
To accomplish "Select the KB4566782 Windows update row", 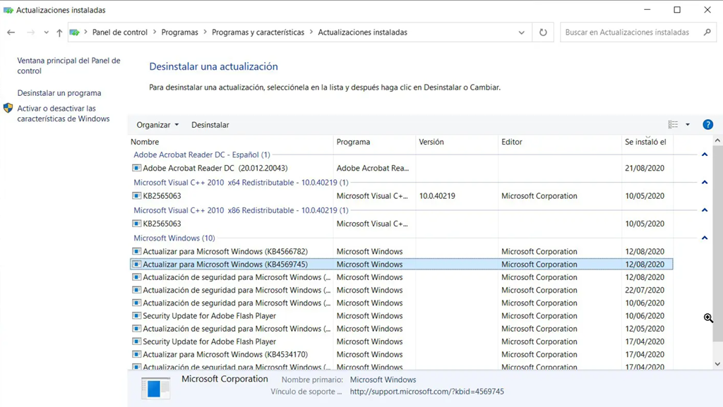I will pos(225,252).
